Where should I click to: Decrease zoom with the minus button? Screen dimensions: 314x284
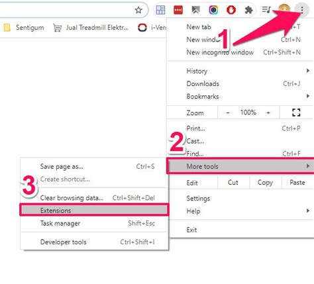tap(228, 113)
